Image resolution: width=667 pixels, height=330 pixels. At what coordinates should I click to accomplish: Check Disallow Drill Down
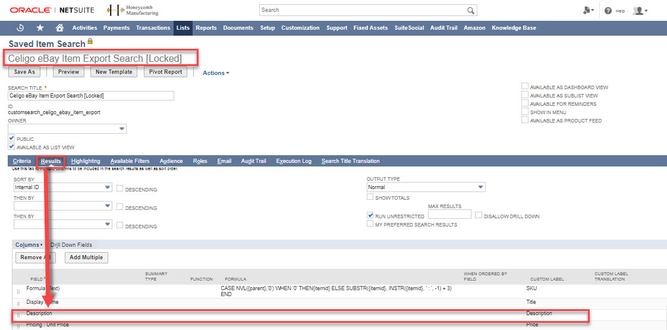point(479,215)
